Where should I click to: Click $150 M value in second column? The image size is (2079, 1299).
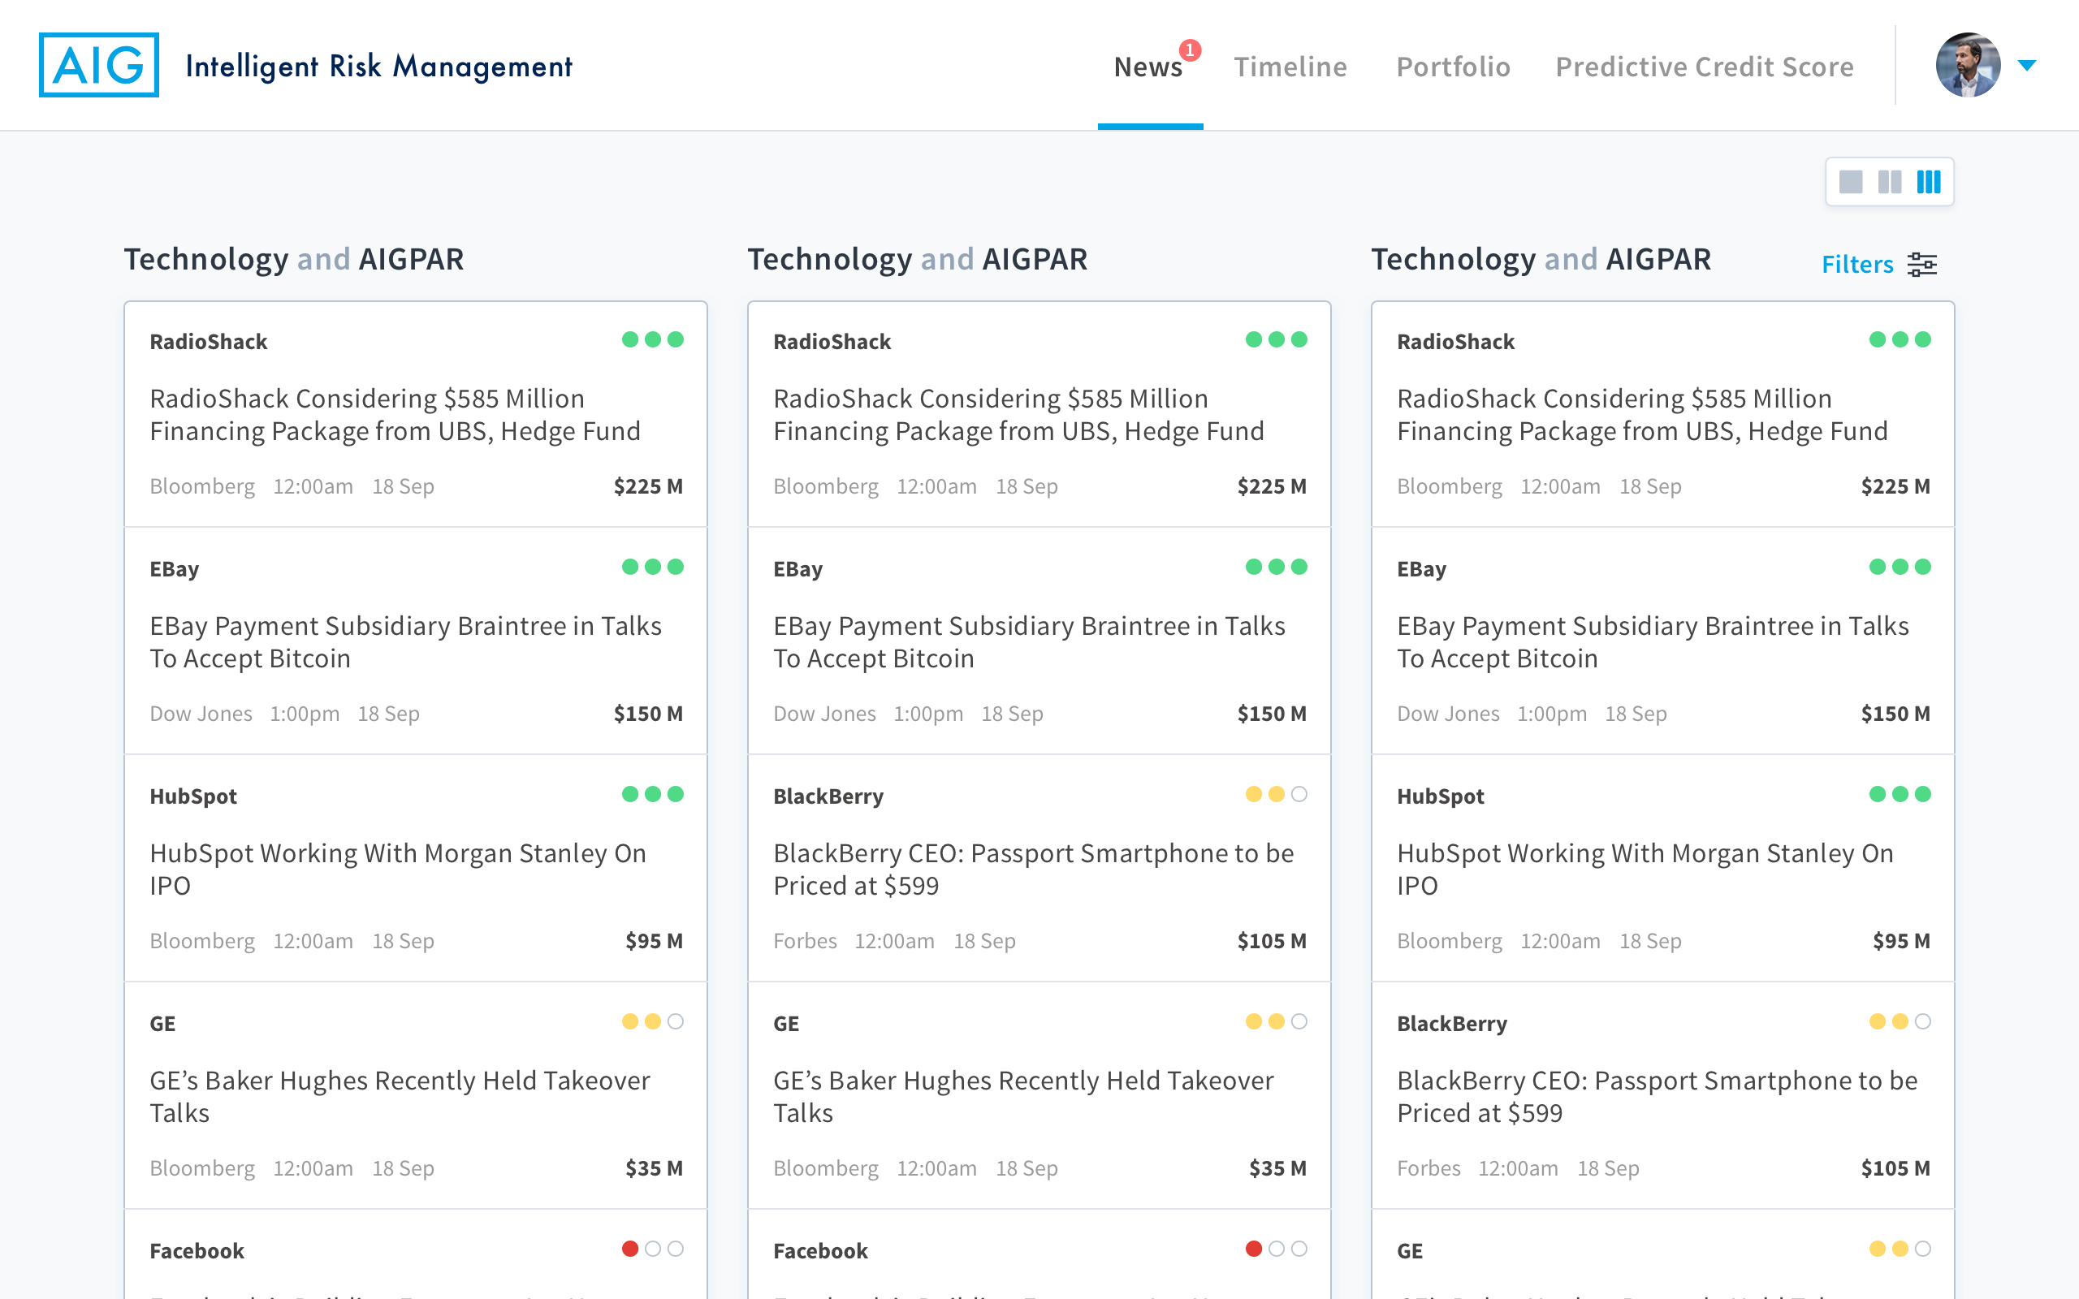click(x=1272, y=714)
